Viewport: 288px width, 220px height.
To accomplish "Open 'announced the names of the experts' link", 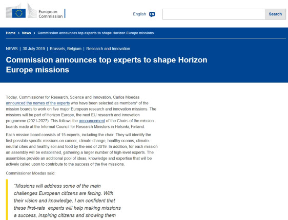I will click(x=38, y=103).
